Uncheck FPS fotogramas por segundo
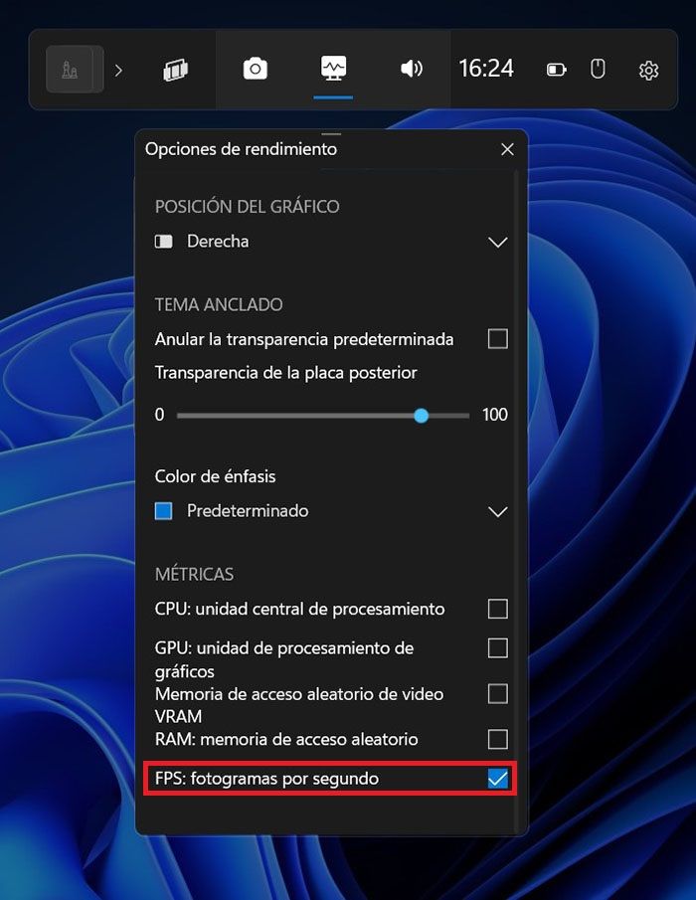 (497, 779)
